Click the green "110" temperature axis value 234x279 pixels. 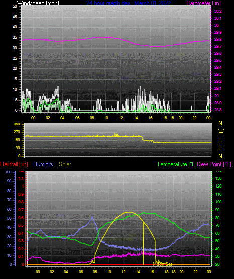click(218, 194)
